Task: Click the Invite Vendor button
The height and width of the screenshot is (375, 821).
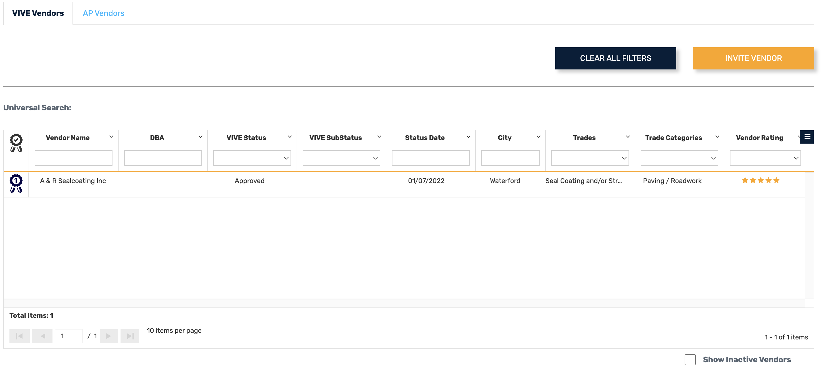Action: tap(754, 58)
